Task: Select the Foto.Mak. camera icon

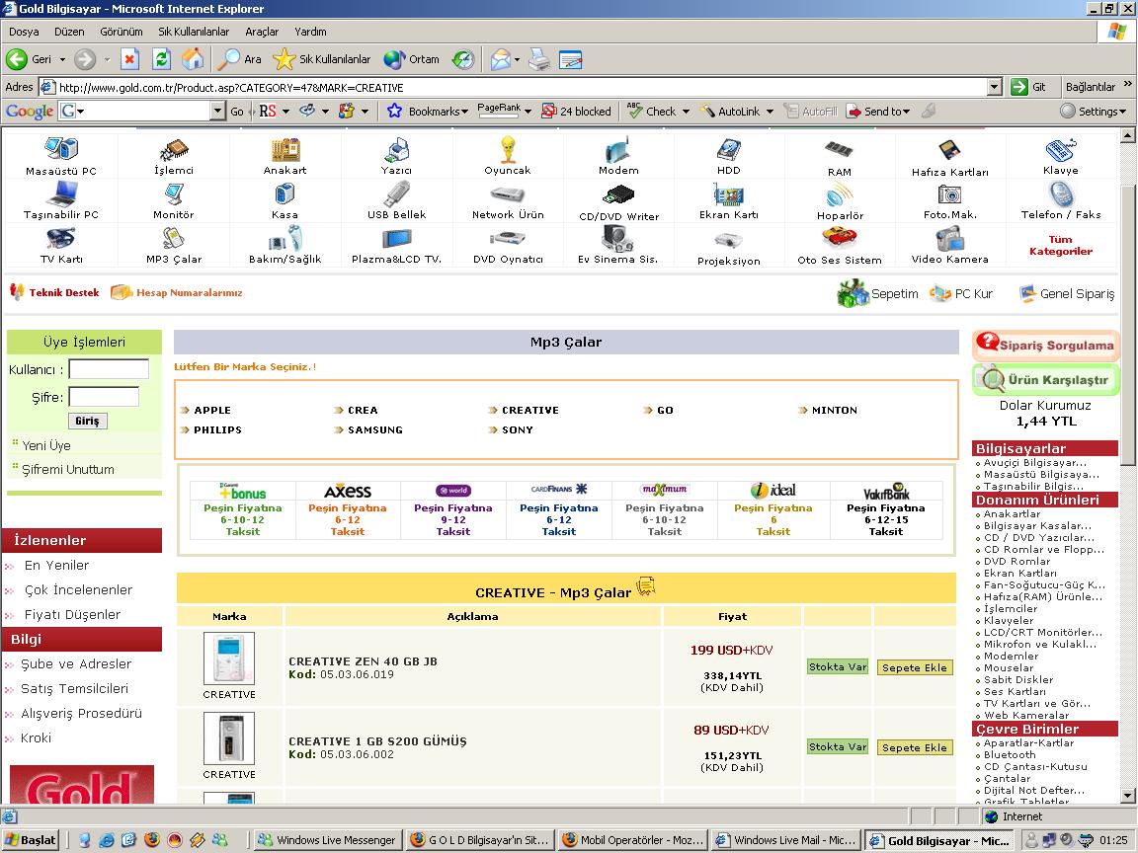Action: [949, 194]
